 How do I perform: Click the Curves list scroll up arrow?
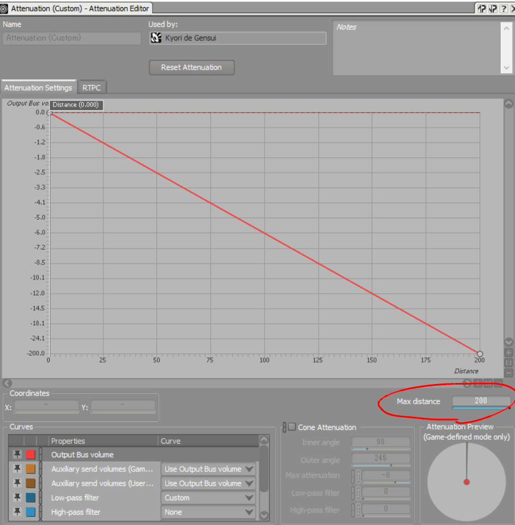264,440
